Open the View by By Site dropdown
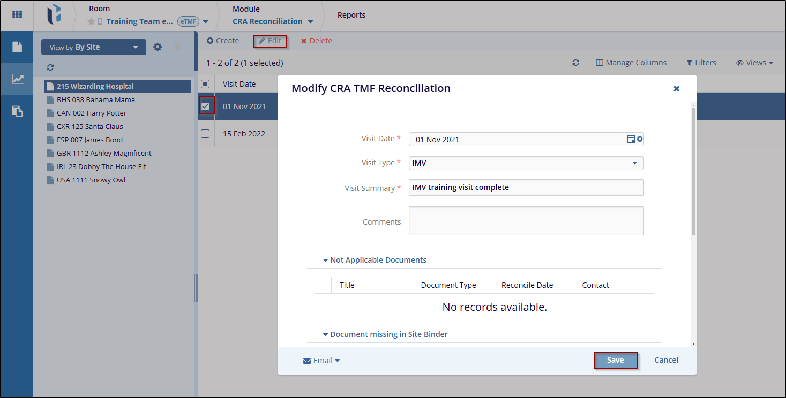The image size is (786, 398). click(93, 47)
